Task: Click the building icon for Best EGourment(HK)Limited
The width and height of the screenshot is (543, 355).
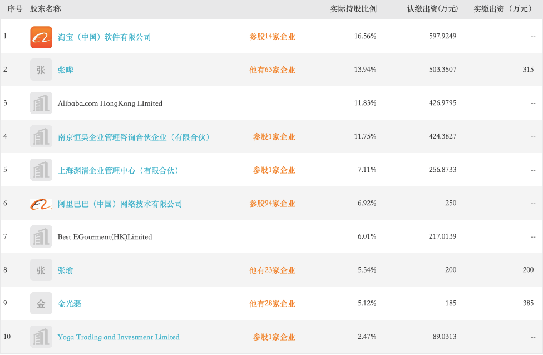Action: click(x=41, y=236)
